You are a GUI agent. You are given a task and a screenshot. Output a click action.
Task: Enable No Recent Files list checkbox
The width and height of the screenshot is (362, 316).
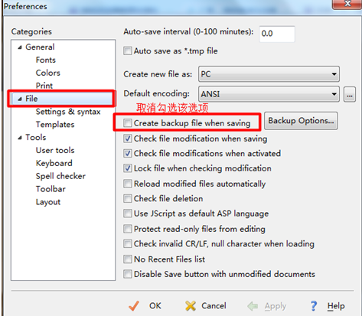[x=128, y=259]
